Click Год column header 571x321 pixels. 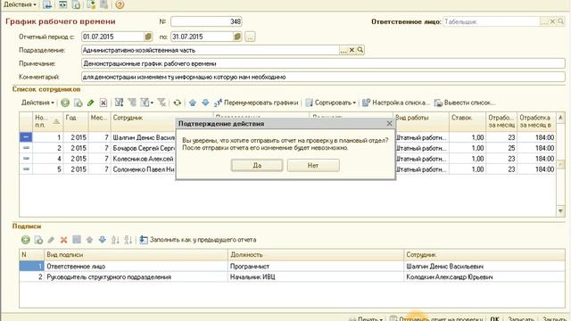(x=76, y=121)
